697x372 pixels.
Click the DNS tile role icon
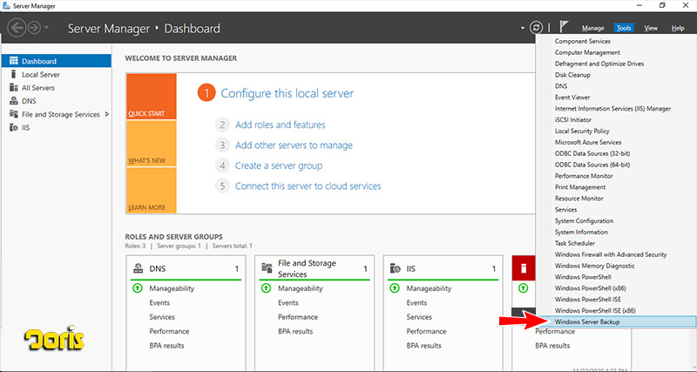click(139, 268)
